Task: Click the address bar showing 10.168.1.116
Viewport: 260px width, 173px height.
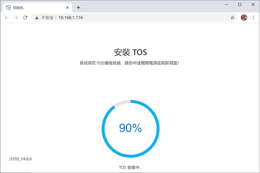Action: click(x=134, y=17)
